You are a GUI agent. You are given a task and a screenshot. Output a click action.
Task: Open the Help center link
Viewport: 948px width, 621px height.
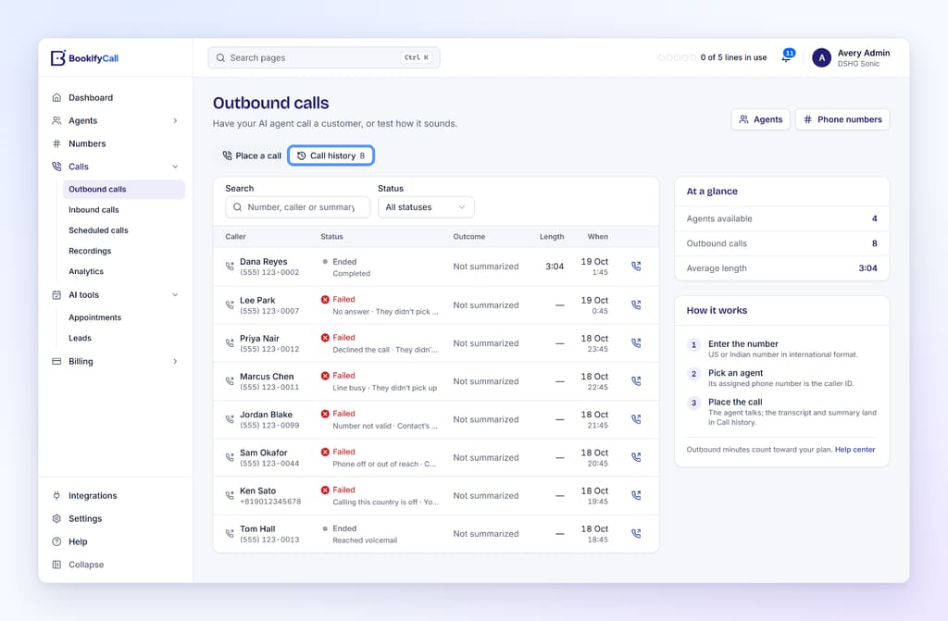[854, 449]
